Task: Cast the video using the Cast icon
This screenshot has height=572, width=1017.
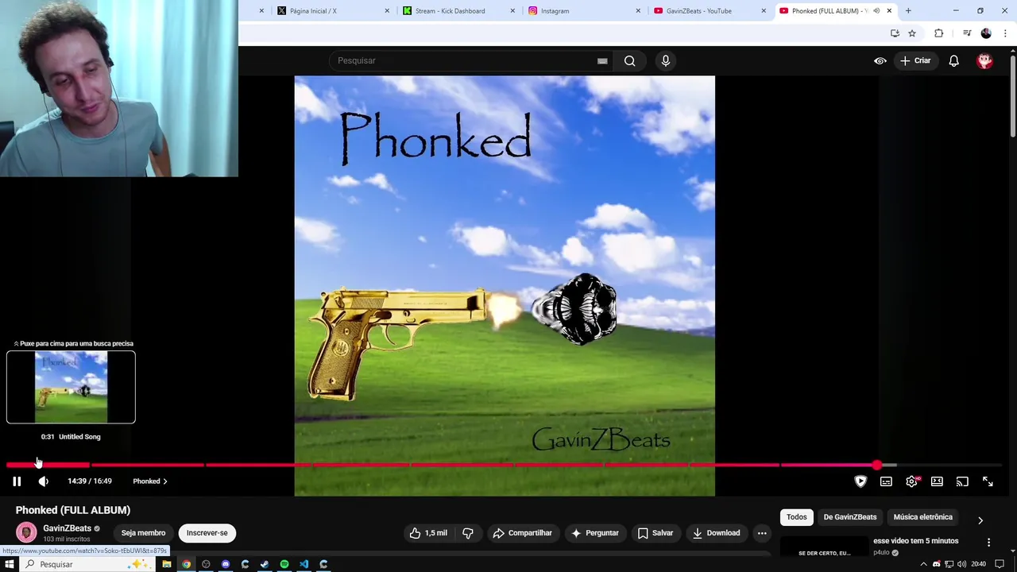Action: click(962, 481)
